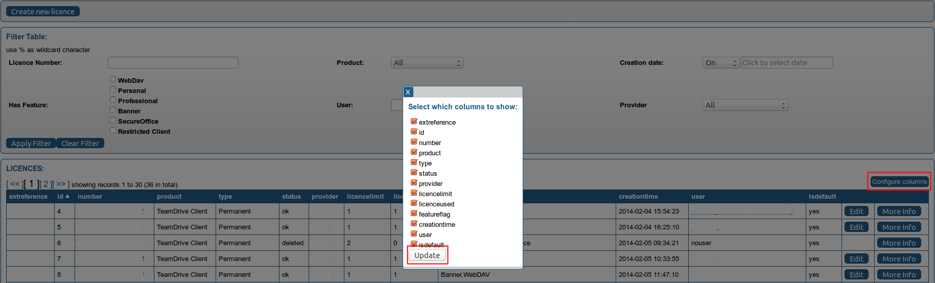Toggle the provider column checkbox
This screenshot has width=935, height=283.
(x=414, y=183)
